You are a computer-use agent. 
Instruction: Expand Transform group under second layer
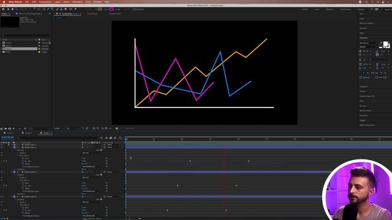point(15,169)
